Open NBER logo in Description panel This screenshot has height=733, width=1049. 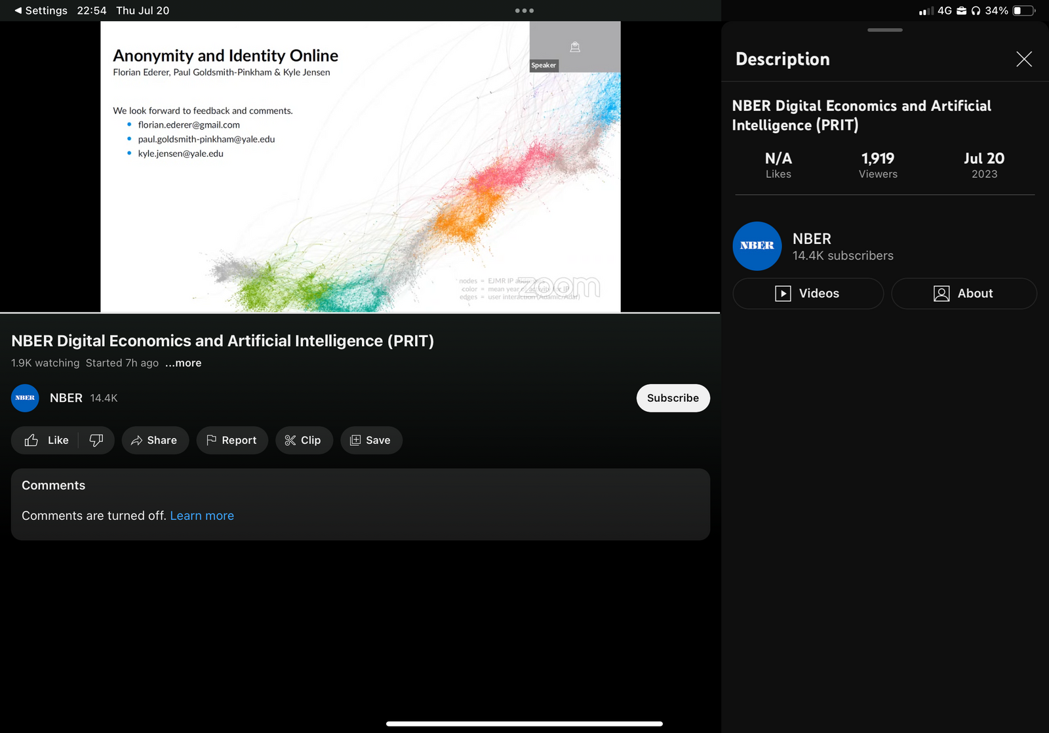pos(757,246)
